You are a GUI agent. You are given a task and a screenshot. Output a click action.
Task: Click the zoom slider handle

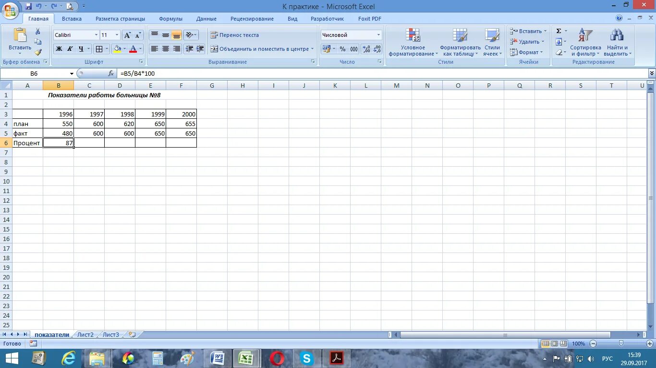click(621, 344)
